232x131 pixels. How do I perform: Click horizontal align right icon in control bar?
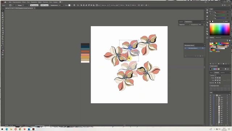tap(86, 5)
